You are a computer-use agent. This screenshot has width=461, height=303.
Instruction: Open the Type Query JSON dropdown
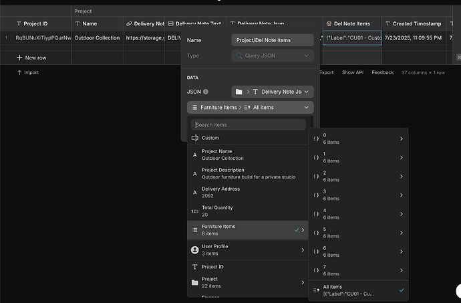tap(273, 56)
